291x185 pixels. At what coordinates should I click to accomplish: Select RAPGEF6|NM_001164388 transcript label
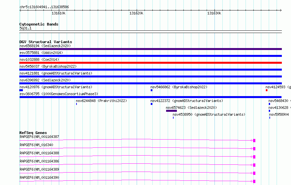click(x=39, y=153)
